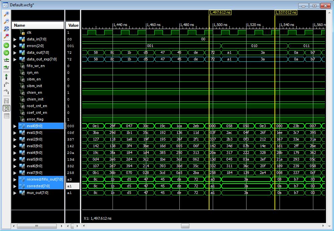This screenshot has height=231, width=334.
Task: Toggle the Snap to Transition button
Action: [6, 108]
